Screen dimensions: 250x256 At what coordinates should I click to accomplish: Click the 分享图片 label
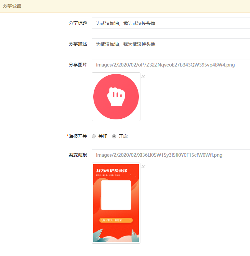click(x=78, y=65)
